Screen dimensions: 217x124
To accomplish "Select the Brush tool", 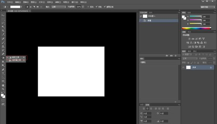I will click(3, 42).
